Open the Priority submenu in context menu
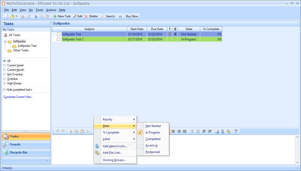 (115, 119)
